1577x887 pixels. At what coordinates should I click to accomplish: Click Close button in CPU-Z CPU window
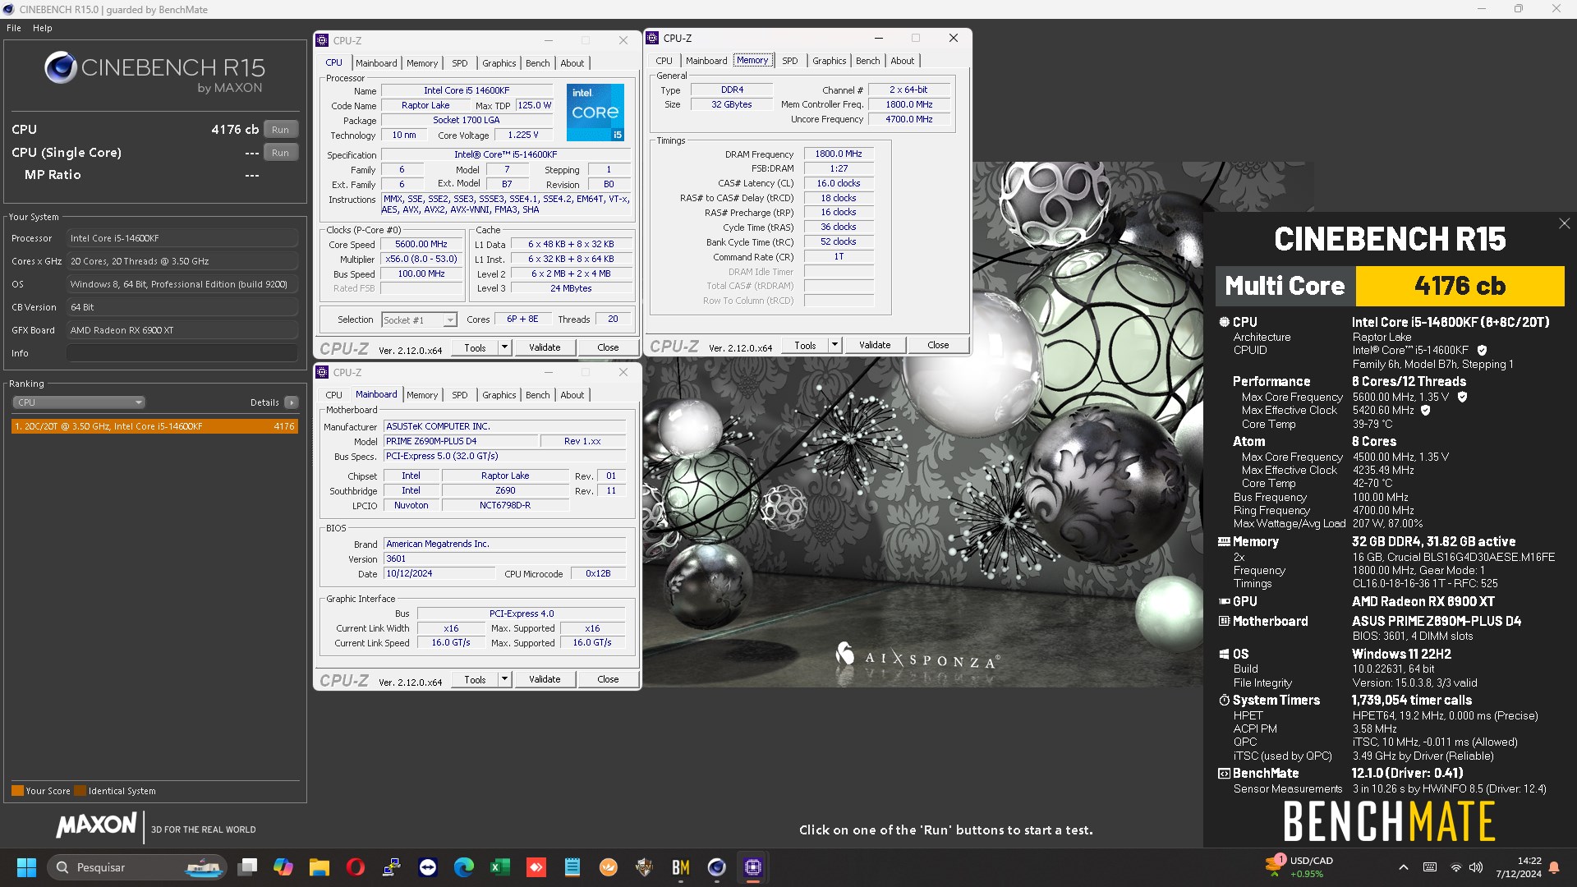[x=608, y=347]
